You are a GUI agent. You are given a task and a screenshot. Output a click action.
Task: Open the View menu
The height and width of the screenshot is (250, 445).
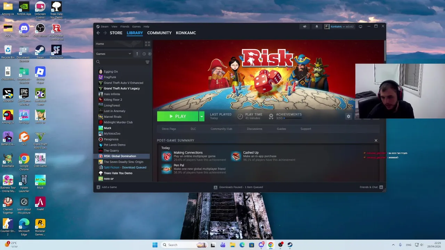point(114,26)
